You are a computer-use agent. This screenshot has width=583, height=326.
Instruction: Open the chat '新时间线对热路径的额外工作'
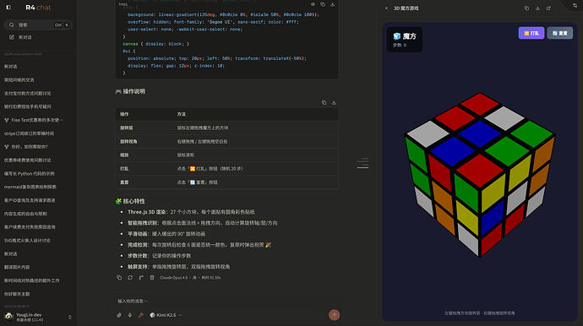click(x=32, y=280)
